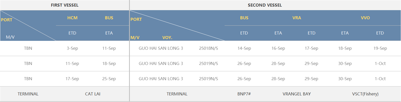Image resolution: width=401 pixels, height=102 pixels.
Task: Click the 25-Sep ETA cell
Action: tap(109, 79)
